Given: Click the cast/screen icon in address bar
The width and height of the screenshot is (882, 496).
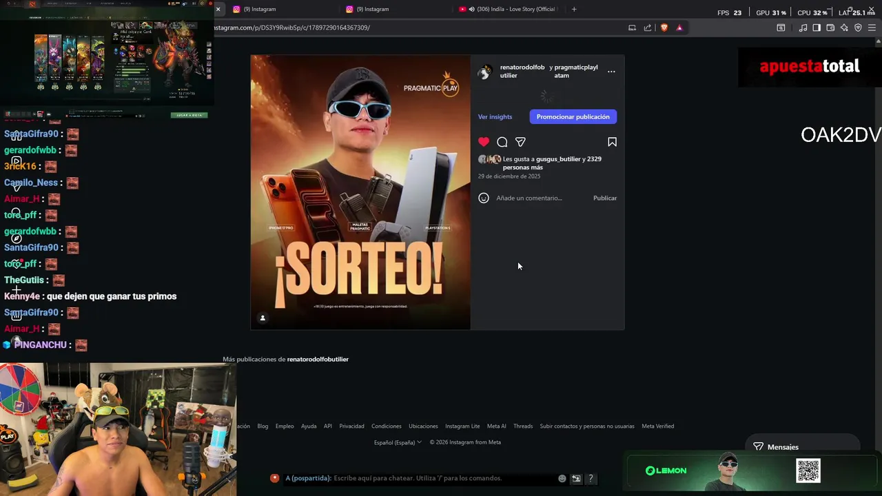Looking at the screenshot, I should pos(632,28).
